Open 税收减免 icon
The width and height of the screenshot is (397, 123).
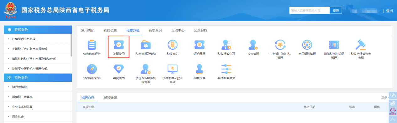pos(172,45)
